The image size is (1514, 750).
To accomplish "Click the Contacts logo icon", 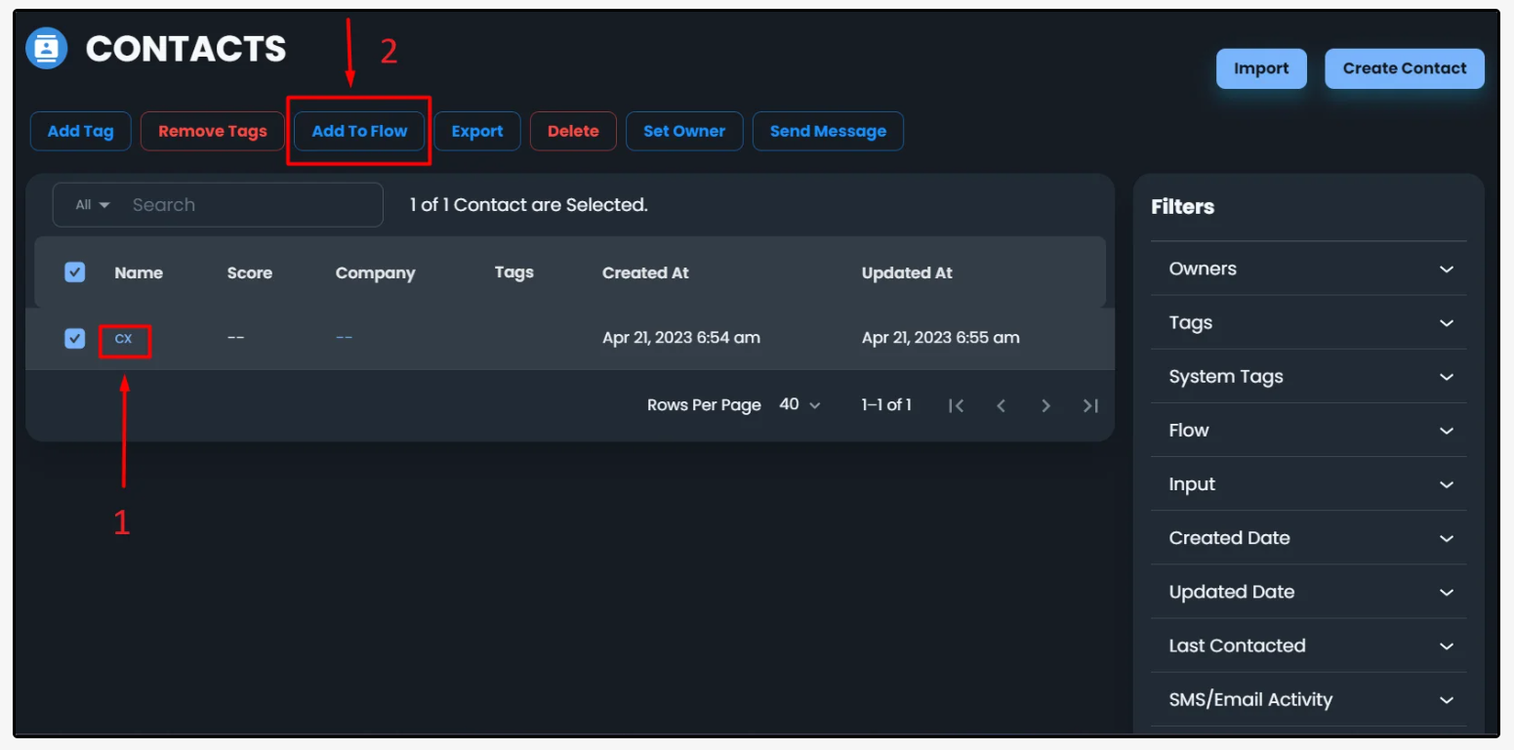I will coord(46,48).
